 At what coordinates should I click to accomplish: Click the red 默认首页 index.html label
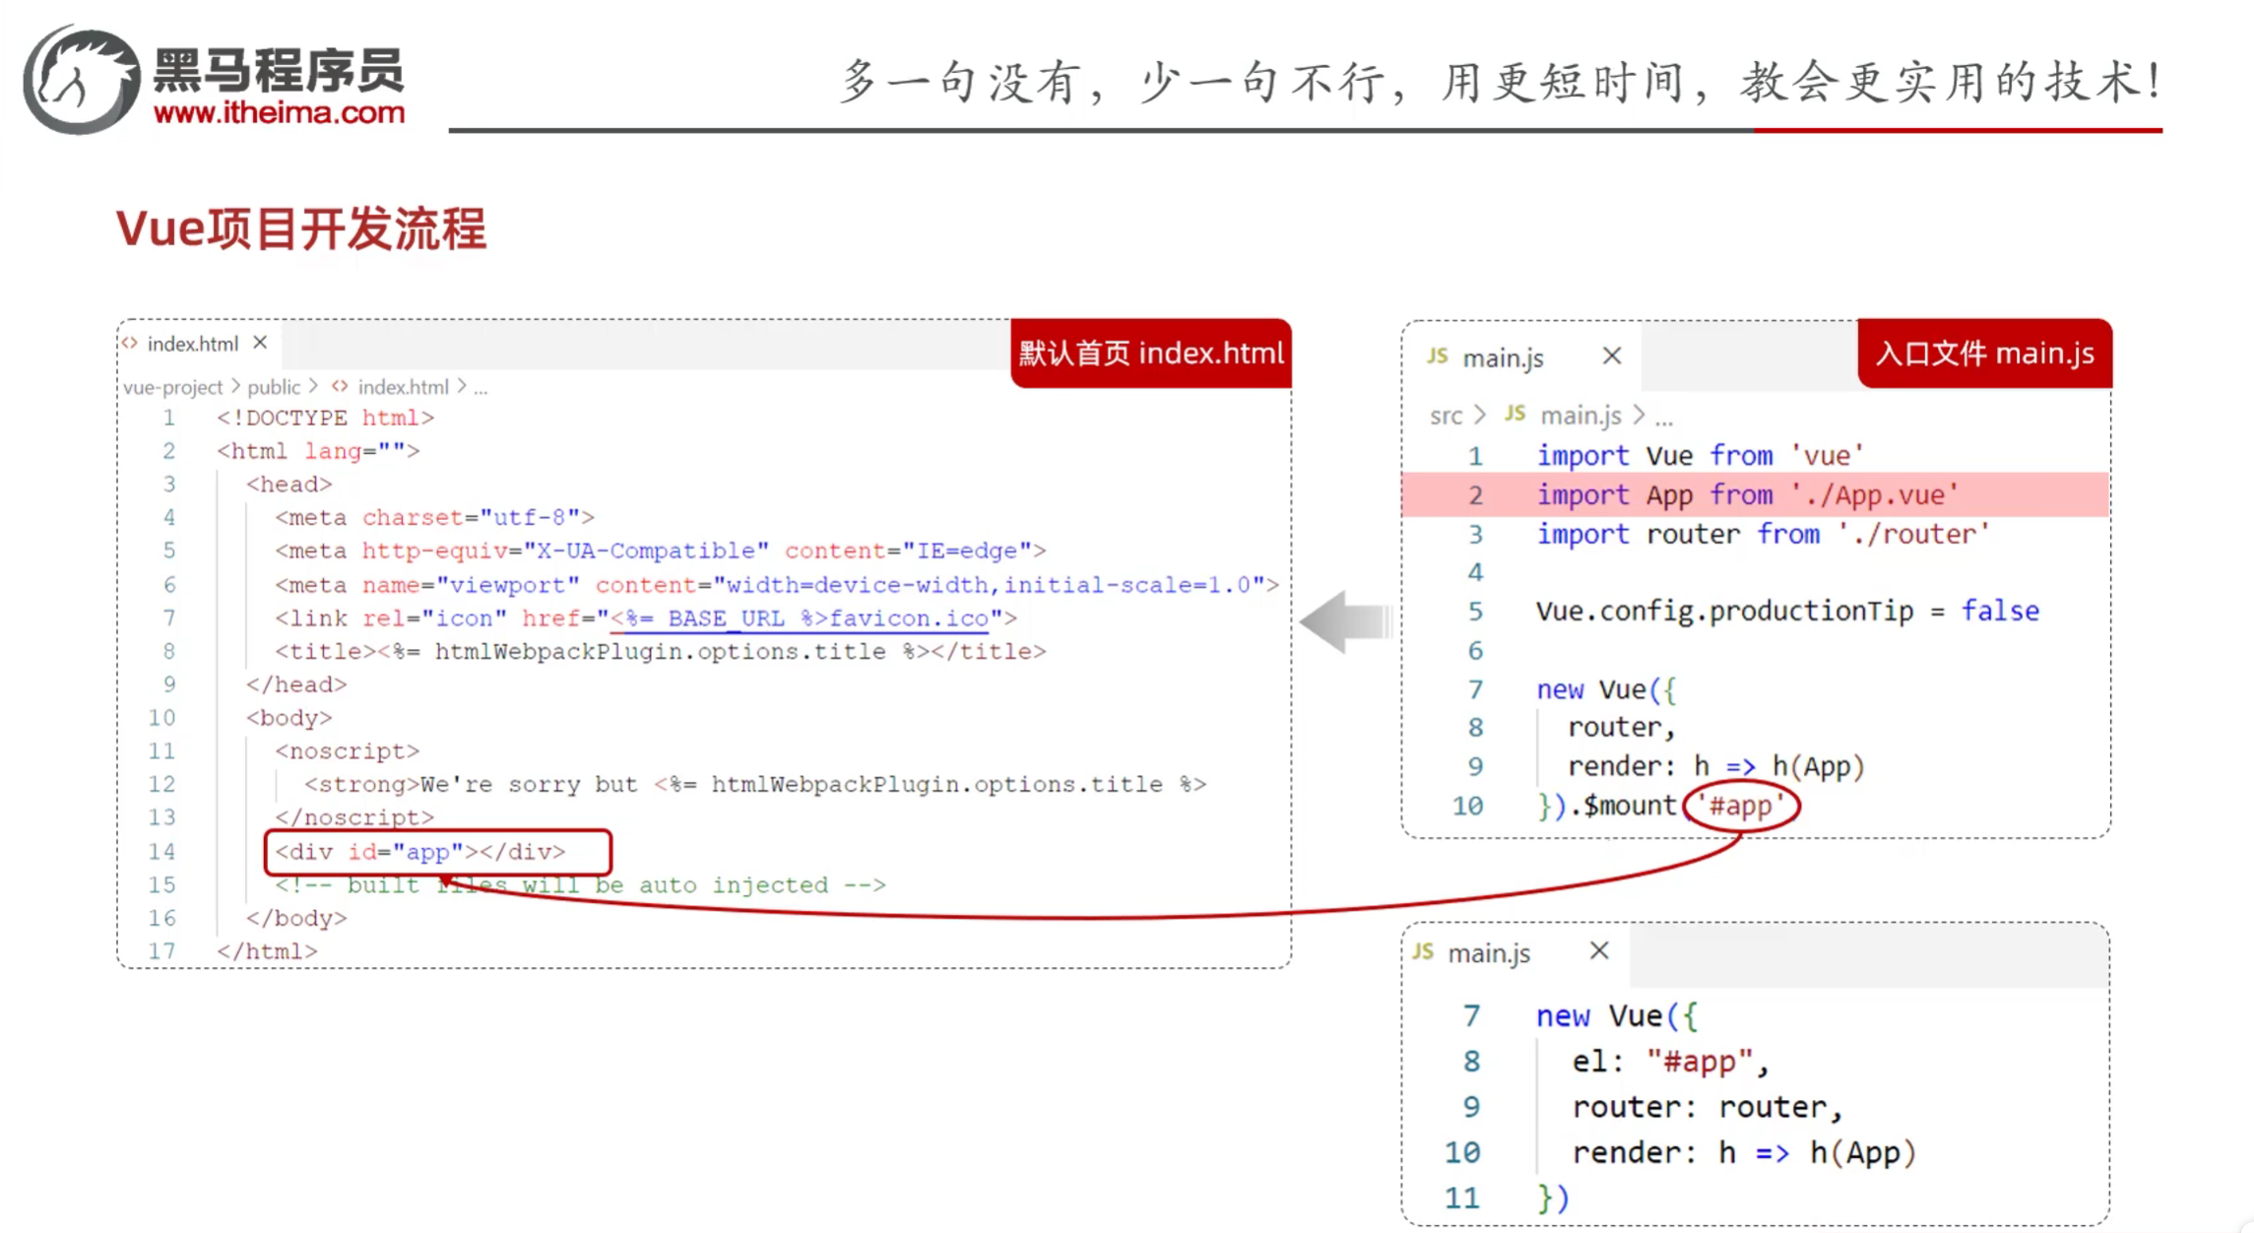tap(1150, 353)
